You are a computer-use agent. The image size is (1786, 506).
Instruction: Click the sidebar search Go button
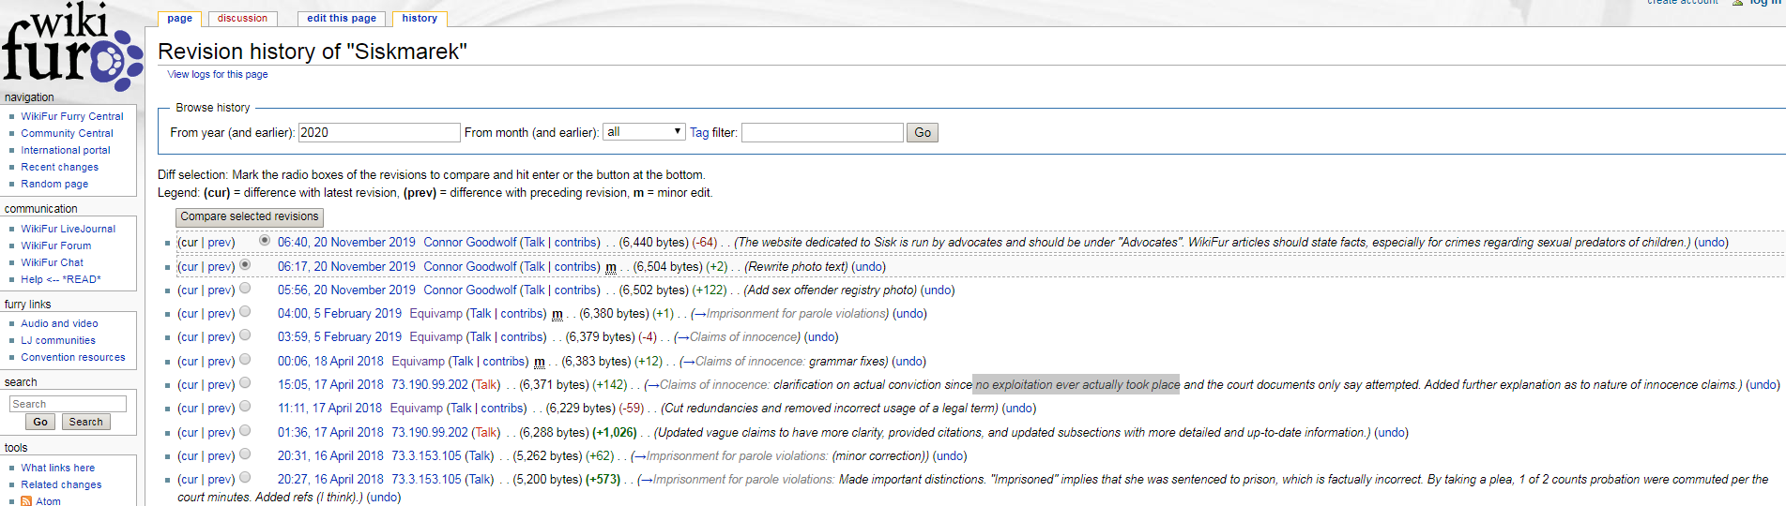40,422
